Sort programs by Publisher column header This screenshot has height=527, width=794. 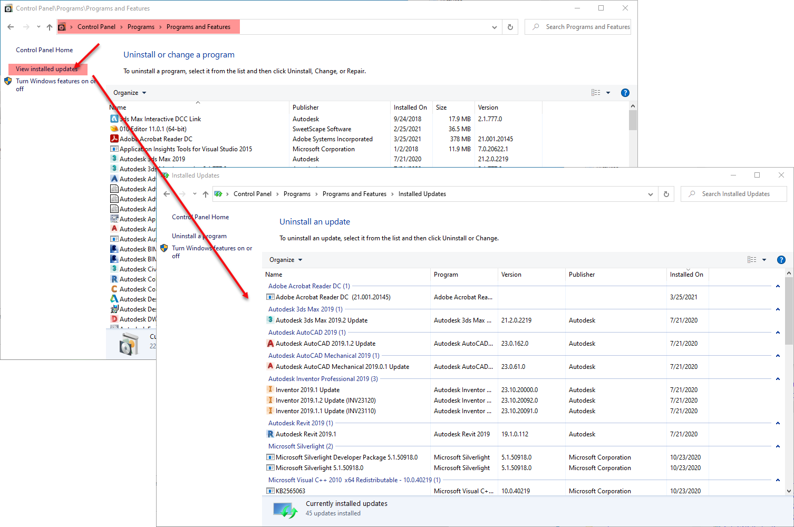pos(340,107)
